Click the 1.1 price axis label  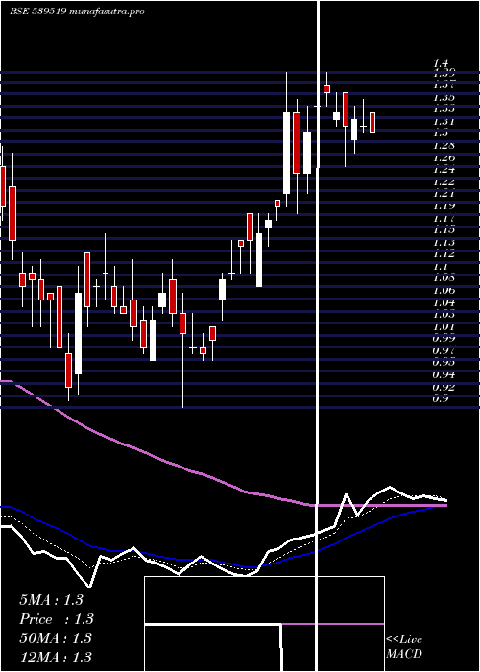(441, 267)
